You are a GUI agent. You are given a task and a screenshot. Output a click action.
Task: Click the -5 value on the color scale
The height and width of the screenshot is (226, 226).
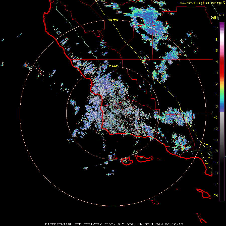(x=216, y=162)
